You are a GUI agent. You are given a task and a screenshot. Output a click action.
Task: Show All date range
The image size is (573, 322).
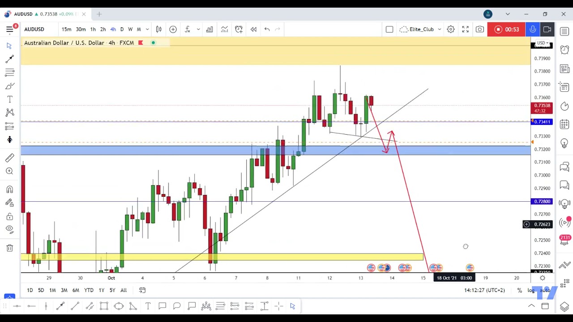124,290
